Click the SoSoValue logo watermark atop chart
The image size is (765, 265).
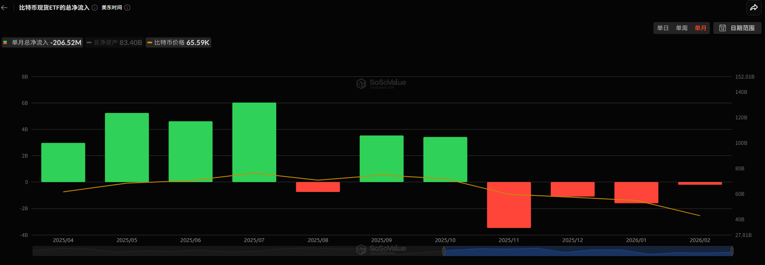381,83
